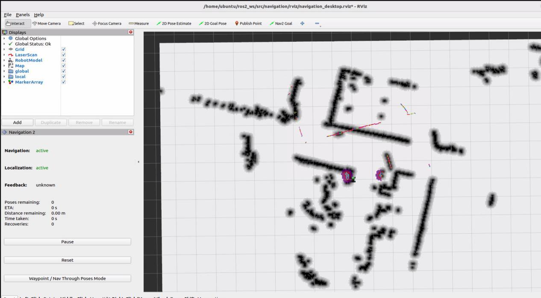Activate the Measure tool

138,23
